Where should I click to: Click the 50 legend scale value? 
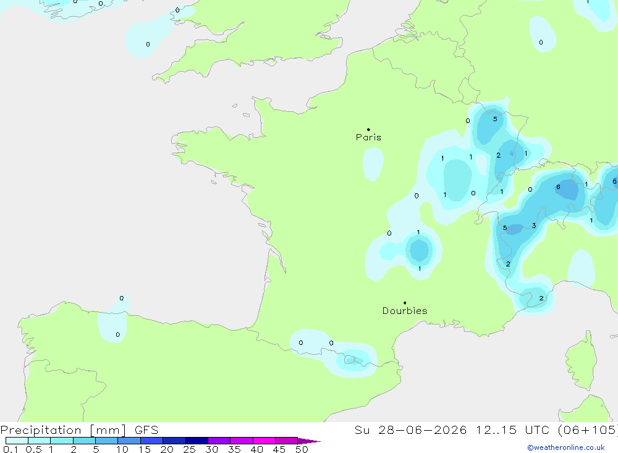[302, 449]
